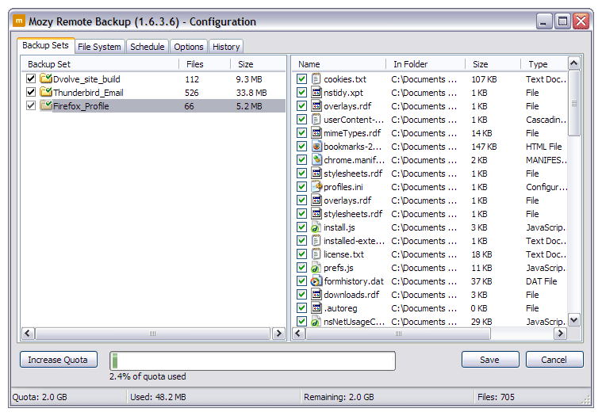Toggle the prefs.js checkbox
This screenshot has width=602, height=416.
(x=301, y=268)
